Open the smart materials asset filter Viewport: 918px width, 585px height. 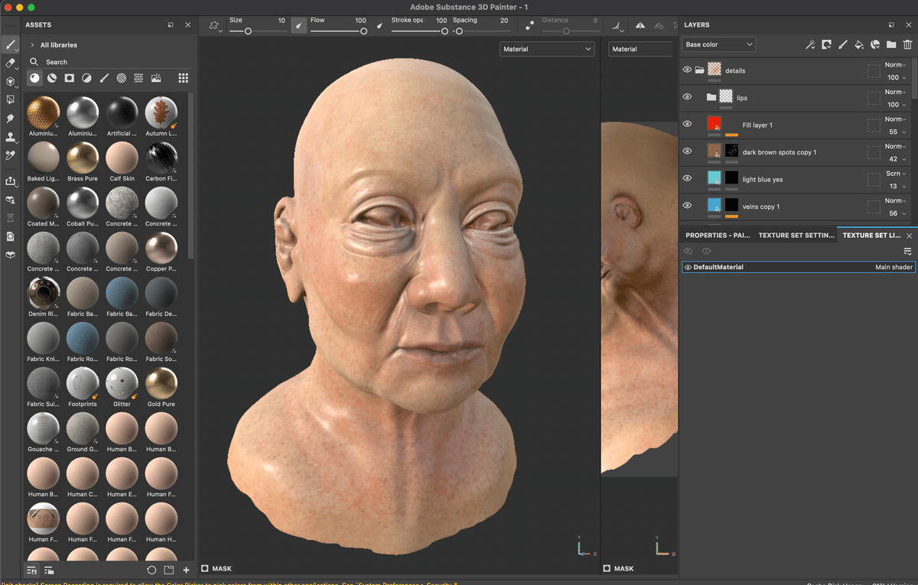coord(52,78)
